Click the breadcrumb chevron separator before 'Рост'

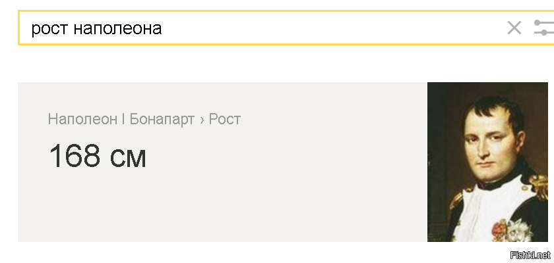[202, 120]
